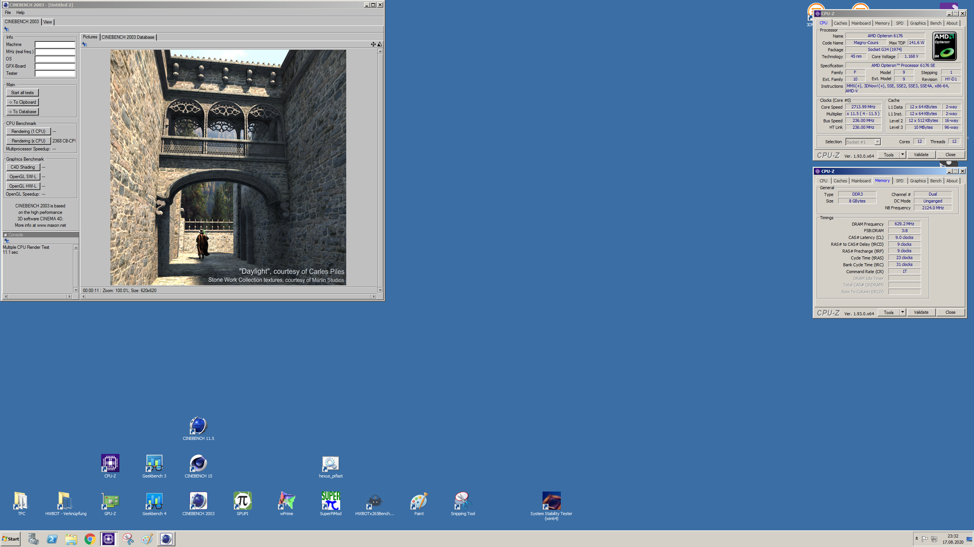
Task: Open the CPU-Z desktop shortcut
Action: 110,466
